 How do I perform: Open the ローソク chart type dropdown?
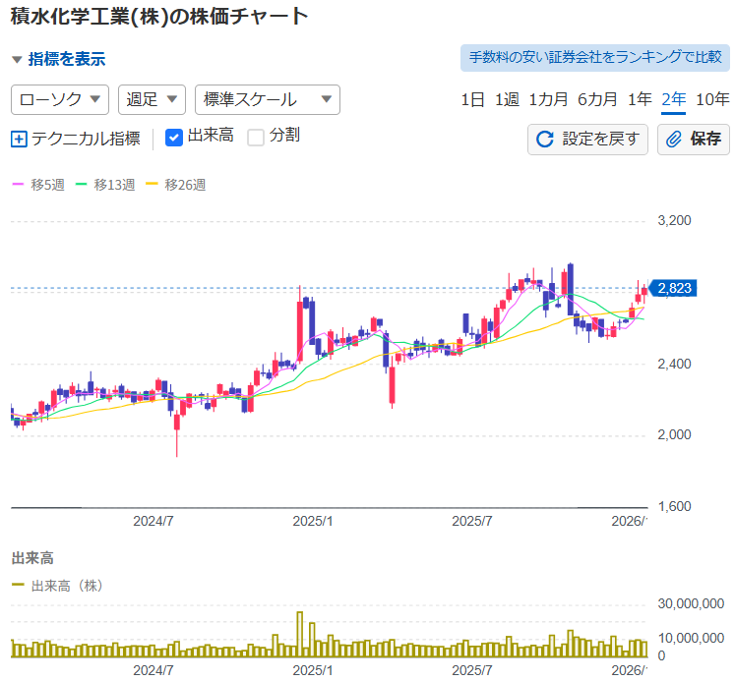coord(59,99)
